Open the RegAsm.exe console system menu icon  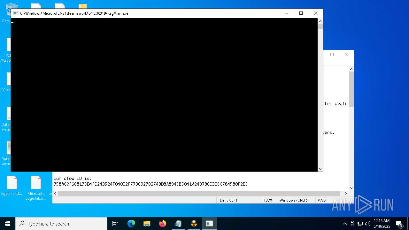coord(16,13)
